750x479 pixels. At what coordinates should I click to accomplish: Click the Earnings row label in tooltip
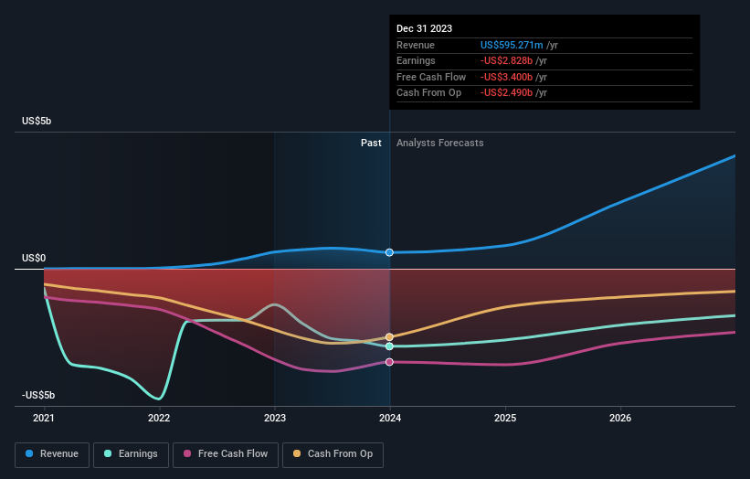(416, 60)
